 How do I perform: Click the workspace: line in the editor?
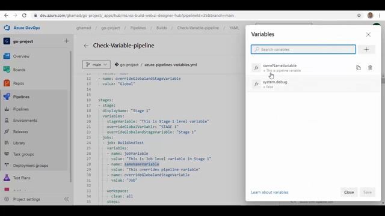(x=118, y=191)
